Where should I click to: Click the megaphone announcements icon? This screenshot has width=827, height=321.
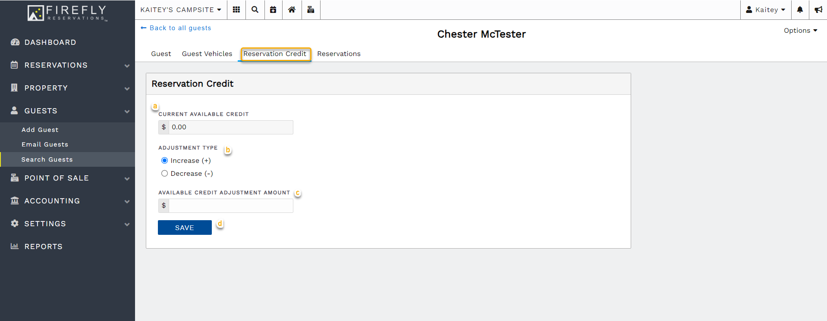coord(818,9)
